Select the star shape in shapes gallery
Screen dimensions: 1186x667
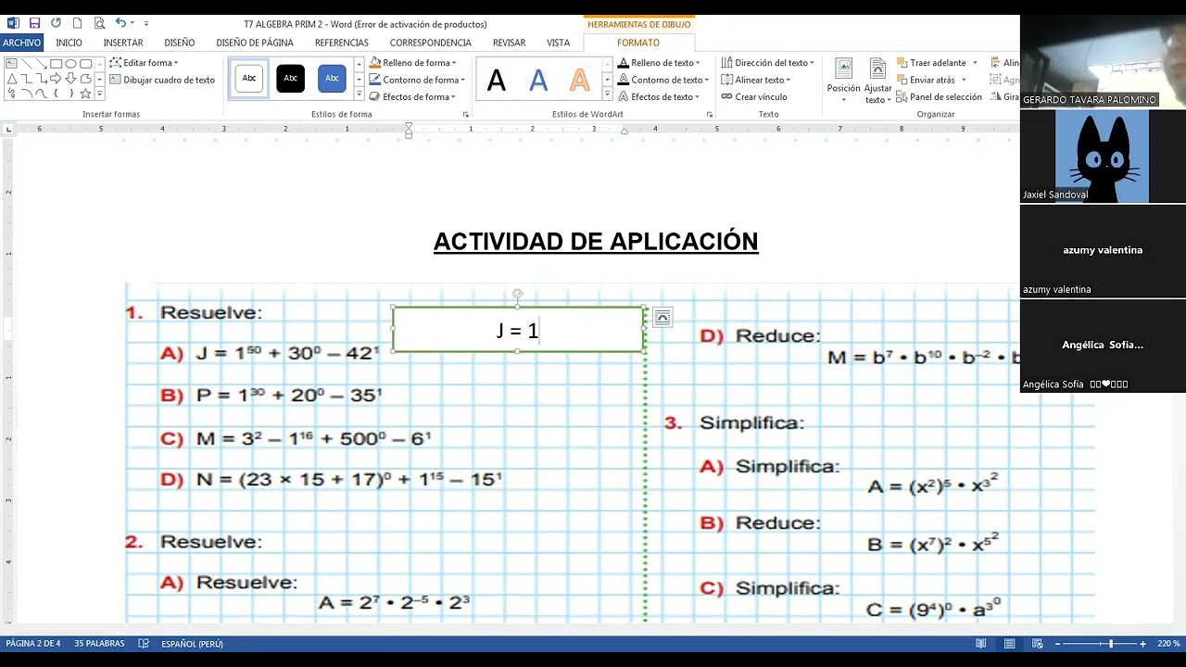[x=86, y=94]
